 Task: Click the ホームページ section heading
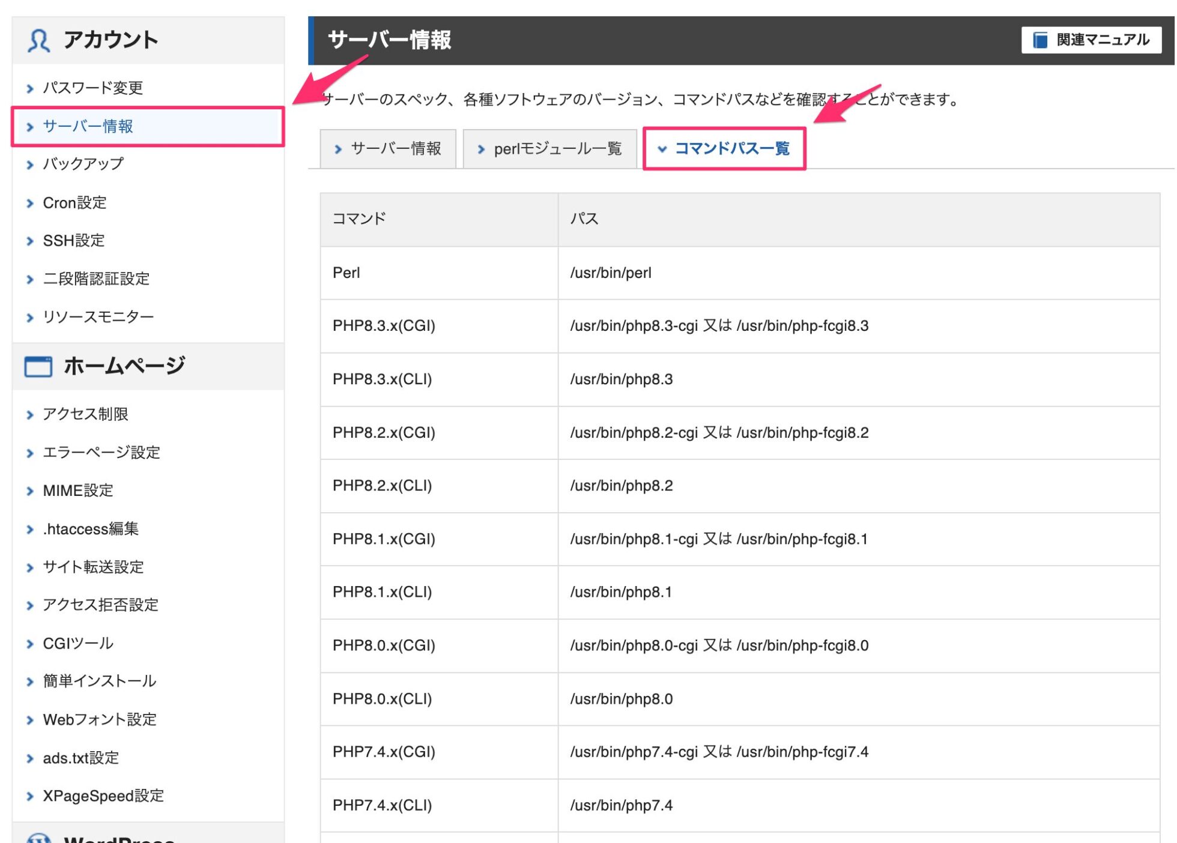[124, 366]
